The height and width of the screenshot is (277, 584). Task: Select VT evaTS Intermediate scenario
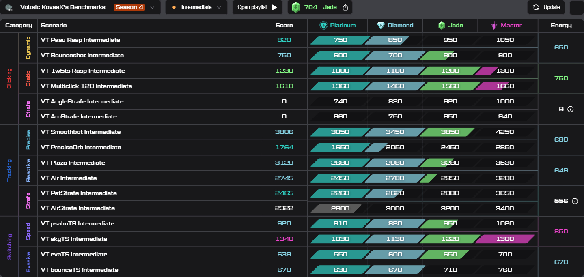click(74, 255)
